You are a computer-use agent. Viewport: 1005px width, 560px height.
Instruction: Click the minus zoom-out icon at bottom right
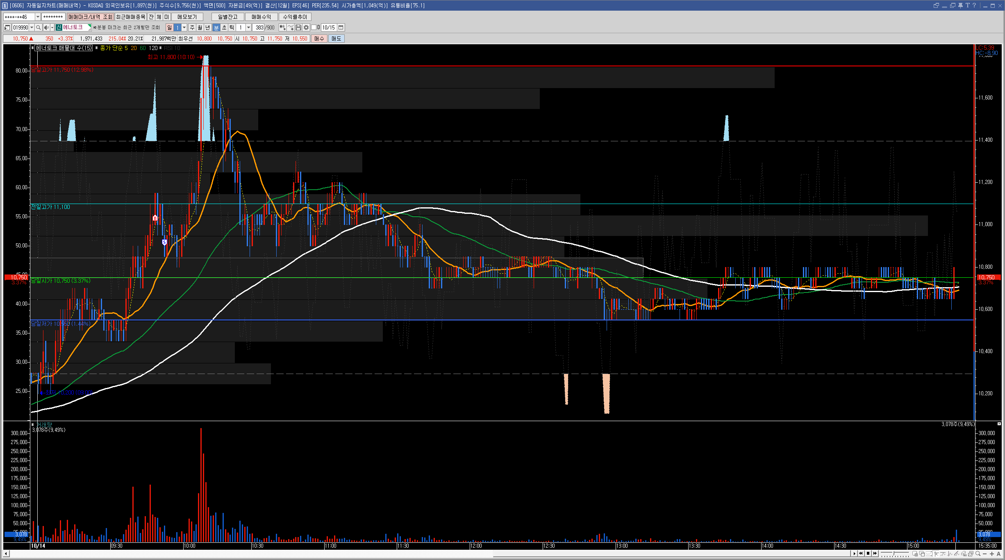985,554
